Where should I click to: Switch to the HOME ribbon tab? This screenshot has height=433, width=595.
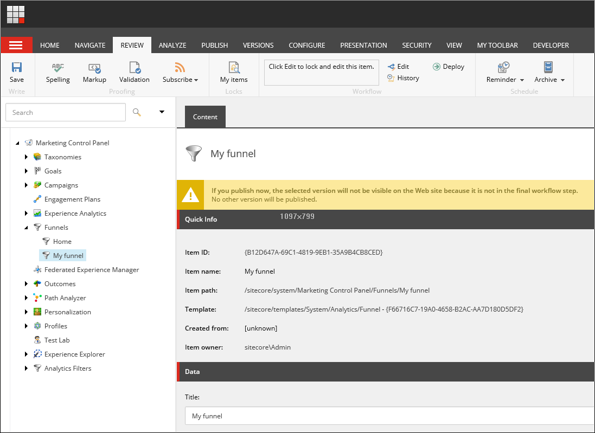pyautogui.click(x=50, y=45)
